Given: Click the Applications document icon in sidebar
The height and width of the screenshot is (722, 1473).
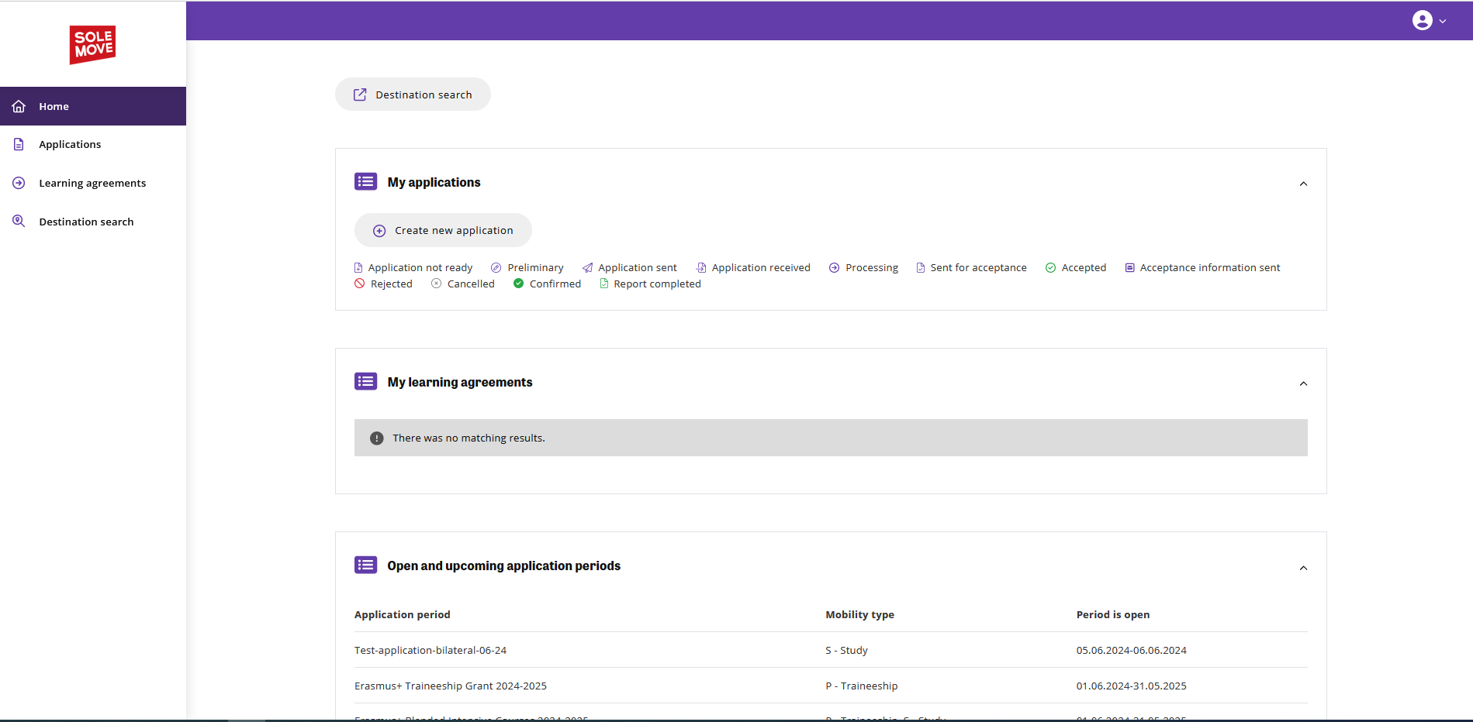Looking at the screenshot, I should [x=19, y=144].
